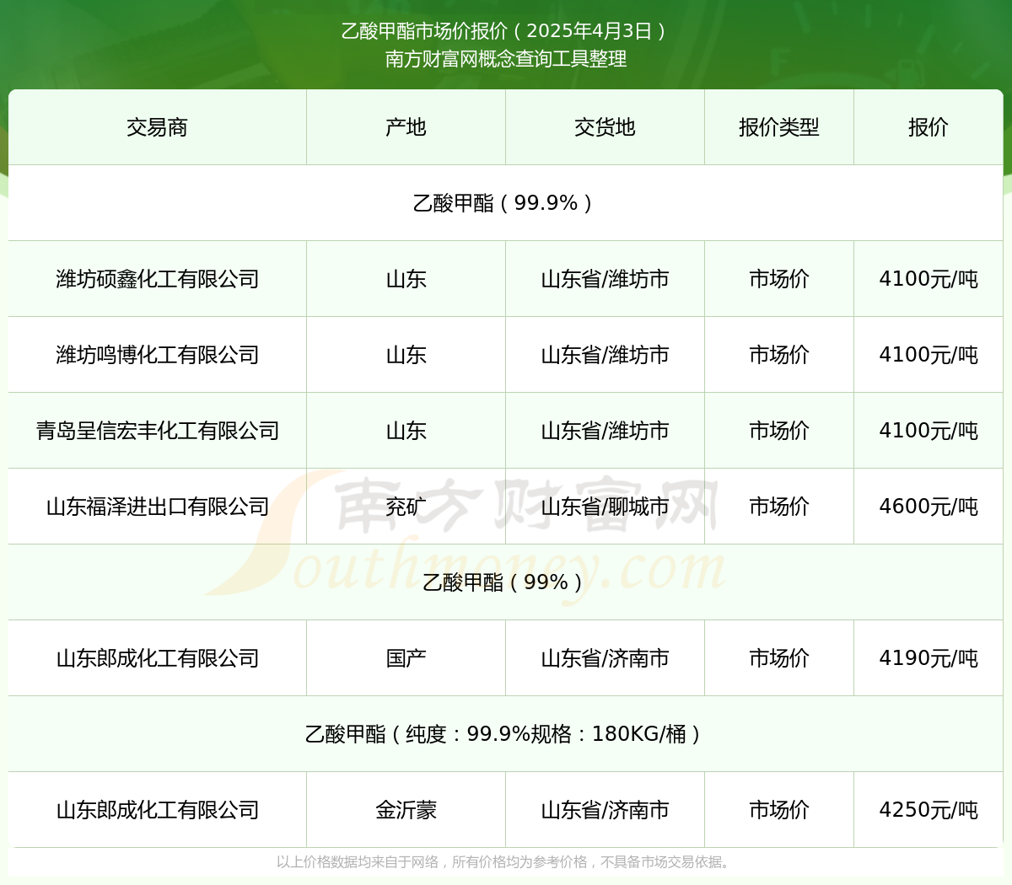The width and height of the screenshot is (1012, 885).
Task: Click 4100元/吨 price in 潍坊硕鑫 row
Action: coord(929,279)
